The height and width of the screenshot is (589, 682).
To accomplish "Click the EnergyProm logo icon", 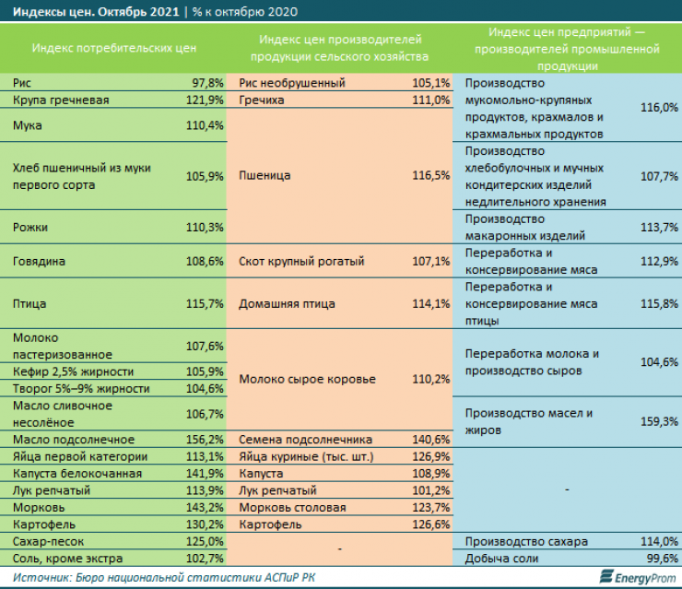I will [x=607, y=576].
